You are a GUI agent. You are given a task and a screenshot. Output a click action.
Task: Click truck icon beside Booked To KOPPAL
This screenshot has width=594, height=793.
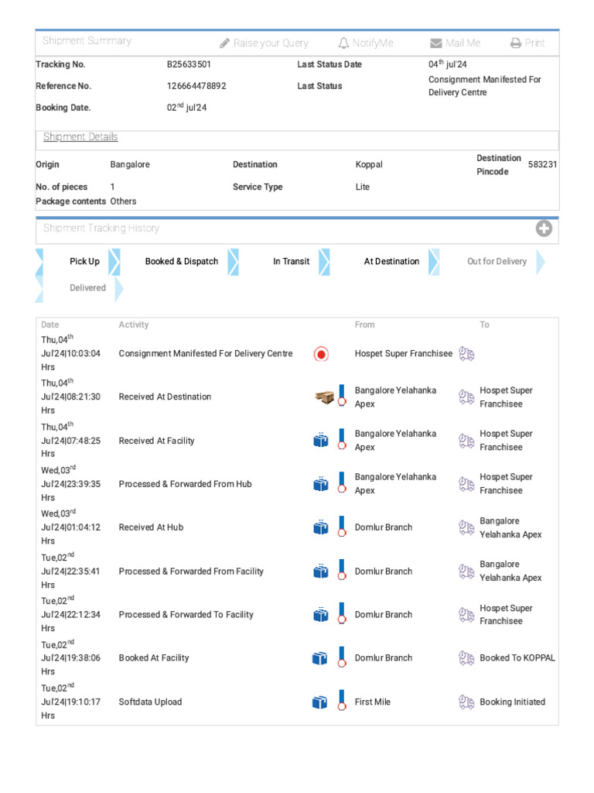(x=466, y=658)
